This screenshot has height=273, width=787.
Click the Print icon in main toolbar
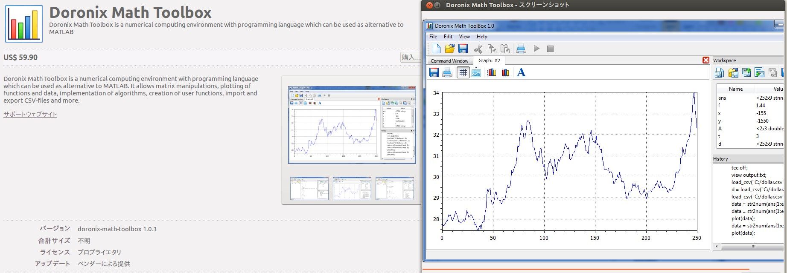(521, 49)
